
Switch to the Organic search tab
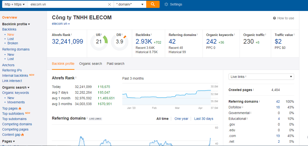click(91, 64)
